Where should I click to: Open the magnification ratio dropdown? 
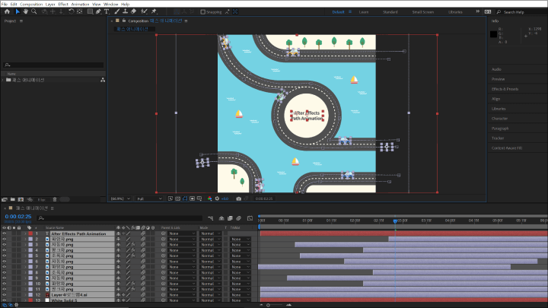[x=120, y=198]
